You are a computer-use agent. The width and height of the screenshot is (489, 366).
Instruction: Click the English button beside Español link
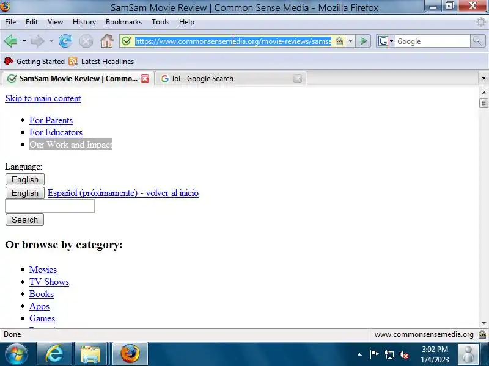coord(25,193)
